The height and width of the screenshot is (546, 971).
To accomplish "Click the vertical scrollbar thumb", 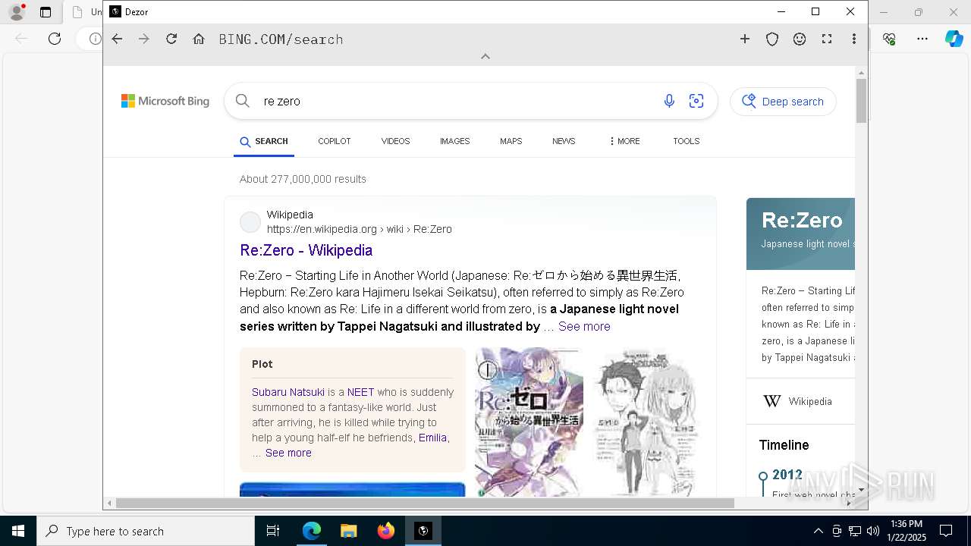I will point(861,100).
